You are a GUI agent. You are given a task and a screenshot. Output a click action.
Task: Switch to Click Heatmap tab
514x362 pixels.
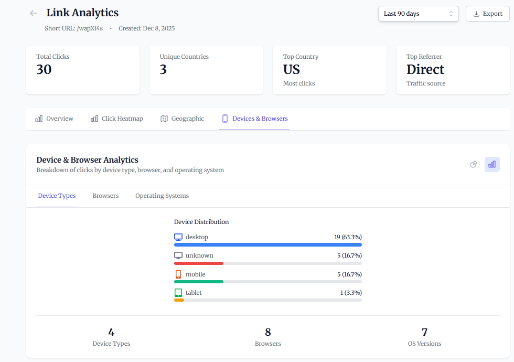tap(117, 119)
